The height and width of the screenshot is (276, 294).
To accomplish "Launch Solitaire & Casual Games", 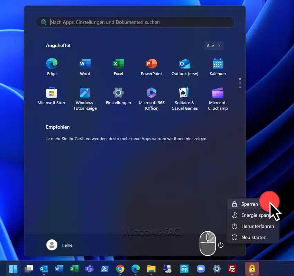I will (x=184, y=99).
